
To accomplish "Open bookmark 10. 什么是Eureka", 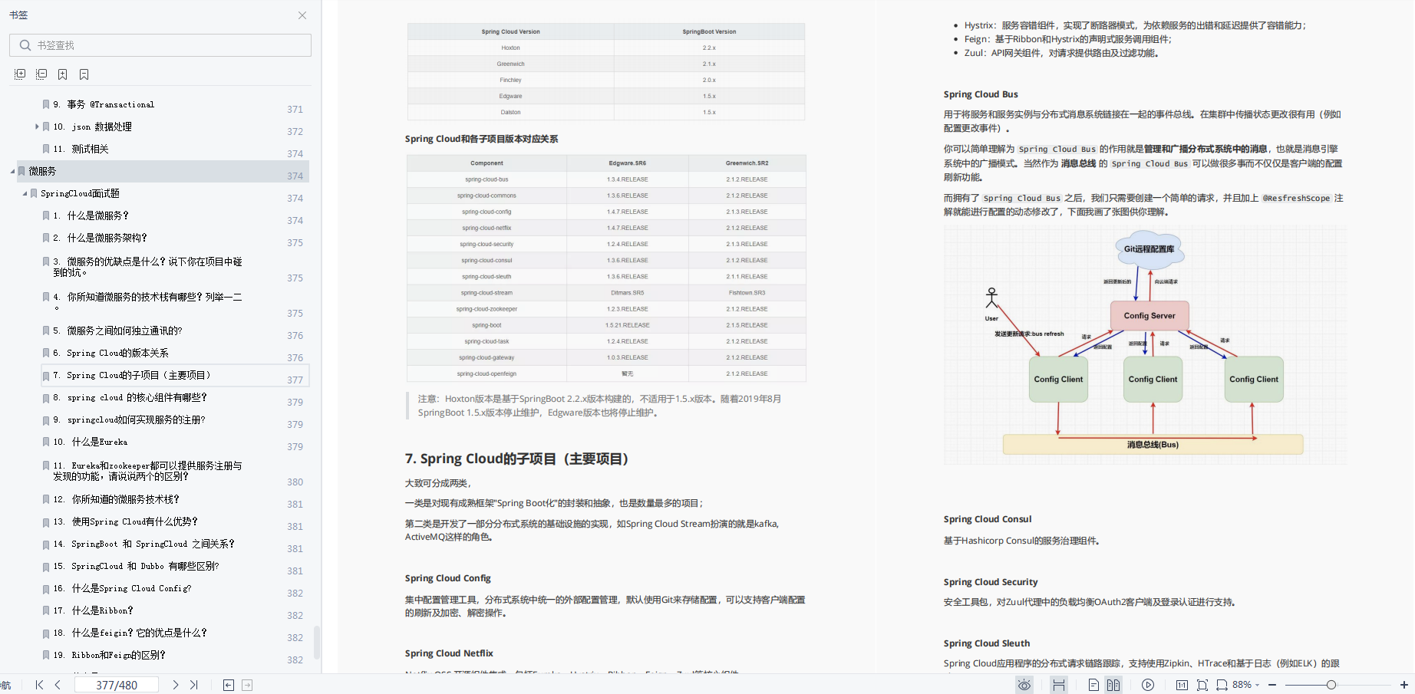I will (x=91, y=442).
